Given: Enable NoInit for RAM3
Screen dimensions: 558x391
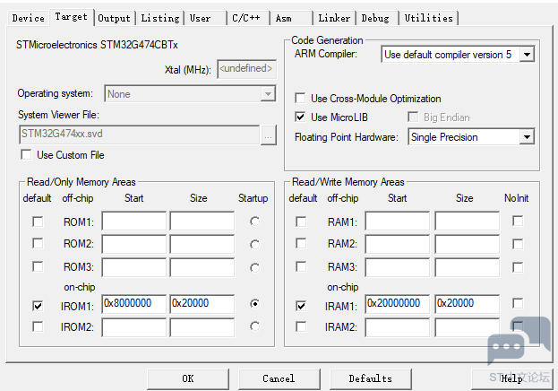Looking at the screenshot, I should (x=518, y=267).
